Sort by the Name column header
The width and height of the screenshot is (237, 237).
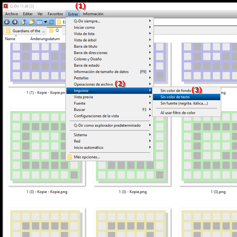pyautogui.click(x=15, y=39)
